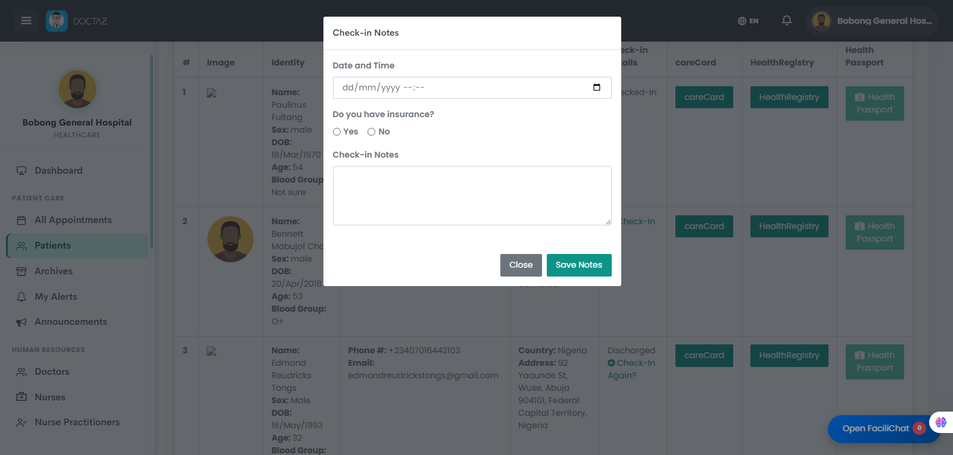Open Announcements in sidebar
Screen dimensions: 953x455
77,322
